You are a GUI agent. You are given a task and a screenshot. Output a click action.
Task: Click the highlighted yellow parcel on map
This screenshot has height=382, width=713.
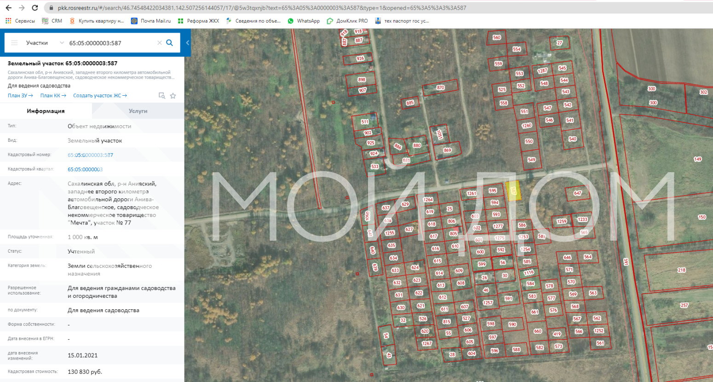pyautogui.click(x=514, y=191)
